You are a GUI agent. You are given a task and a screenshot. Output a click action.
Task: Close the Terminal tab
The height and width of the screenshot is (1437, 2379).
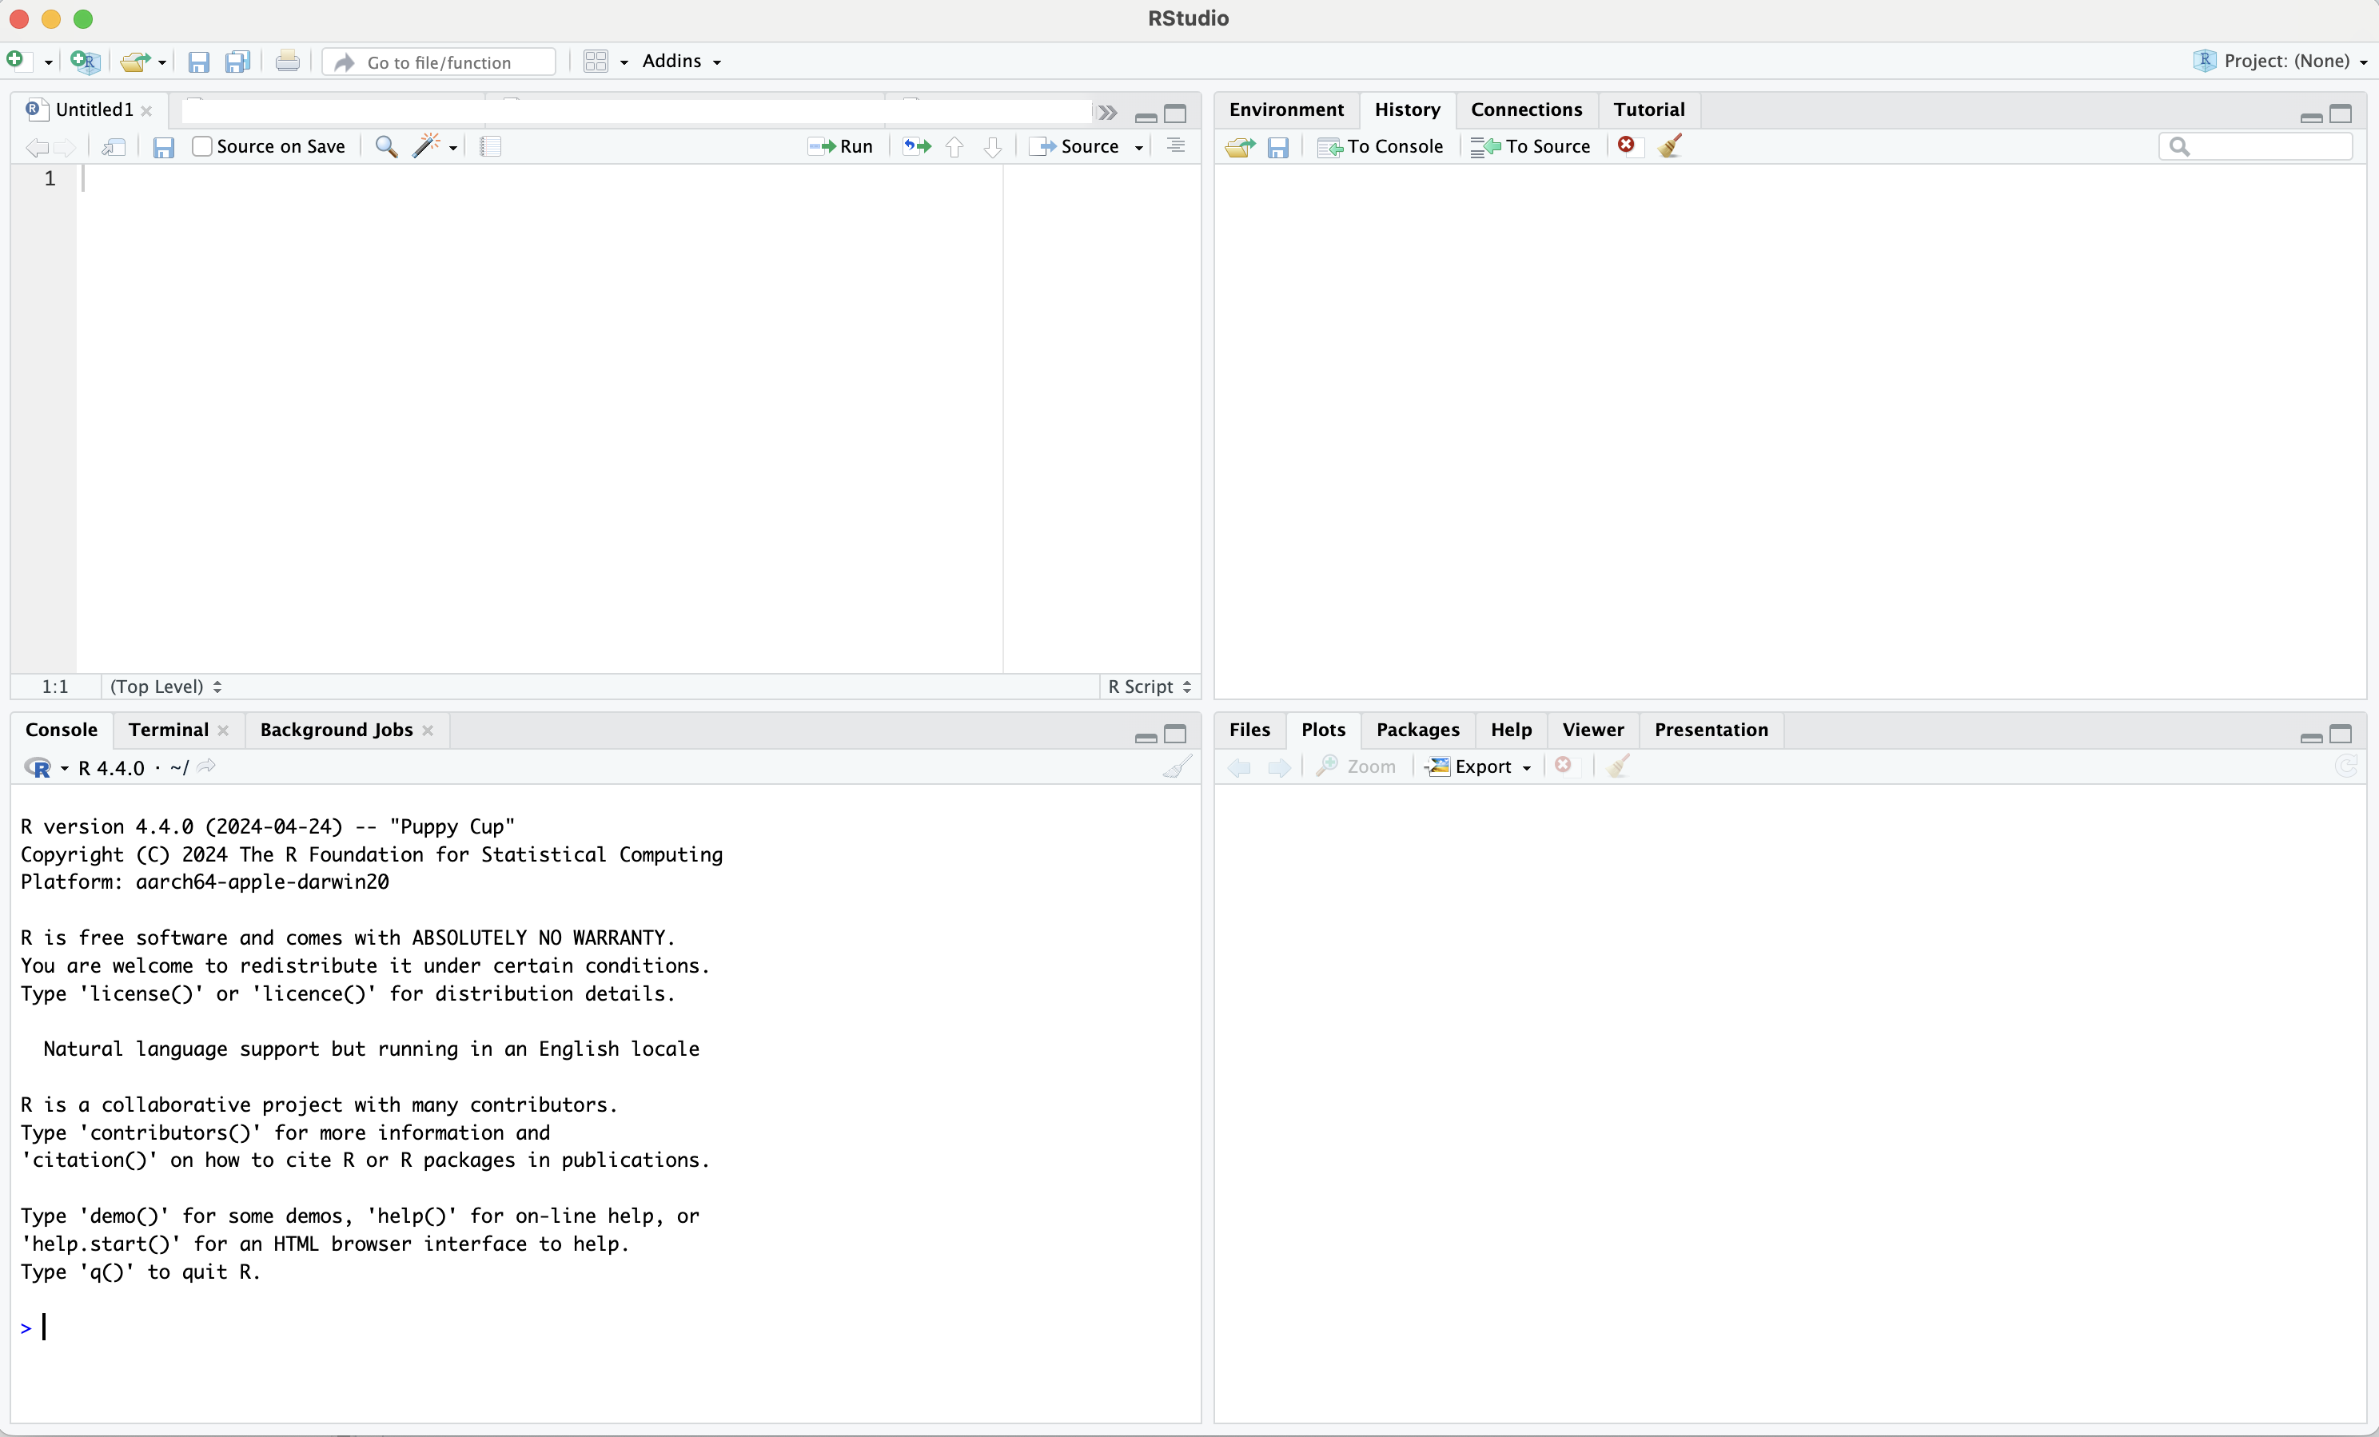click(223, 730)
